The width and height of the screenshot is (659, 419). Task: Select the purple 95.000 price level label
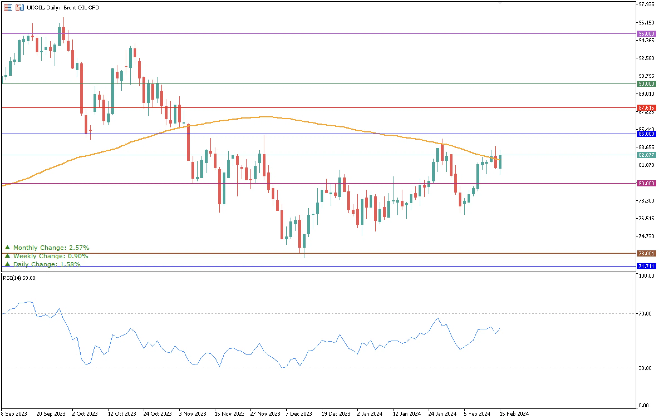click(x=646, y=34)
